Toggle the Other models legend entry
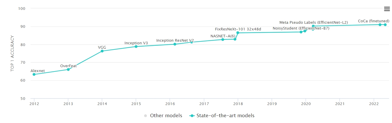The height and width of the screenshot is (123, 392). 163,115
